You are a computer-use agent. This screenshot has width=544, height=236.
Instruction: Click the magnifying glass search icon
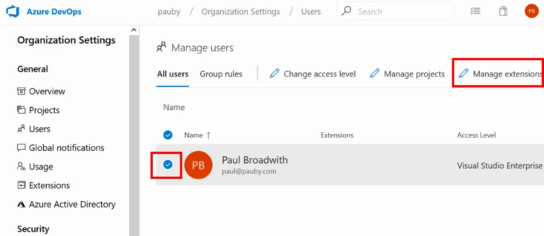click(x=346, y=11)
